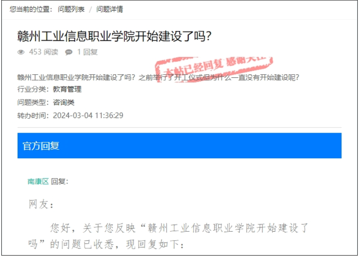
Task: Open 问题列表 in the breadcrumb
Action: click(x=71, y=9)
